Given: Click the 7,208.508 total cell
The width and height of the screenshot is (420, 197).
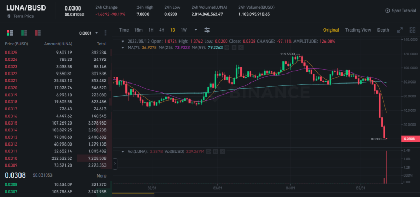Looking at the screenshot, I should [x=97, y=158].
